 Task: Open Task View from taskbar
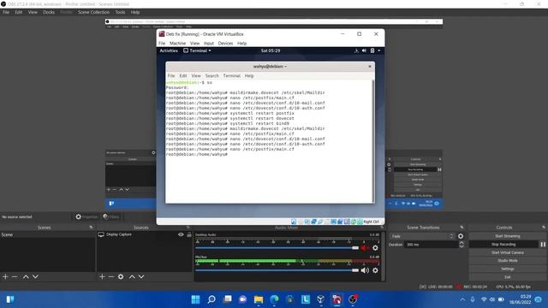point(228,299)
